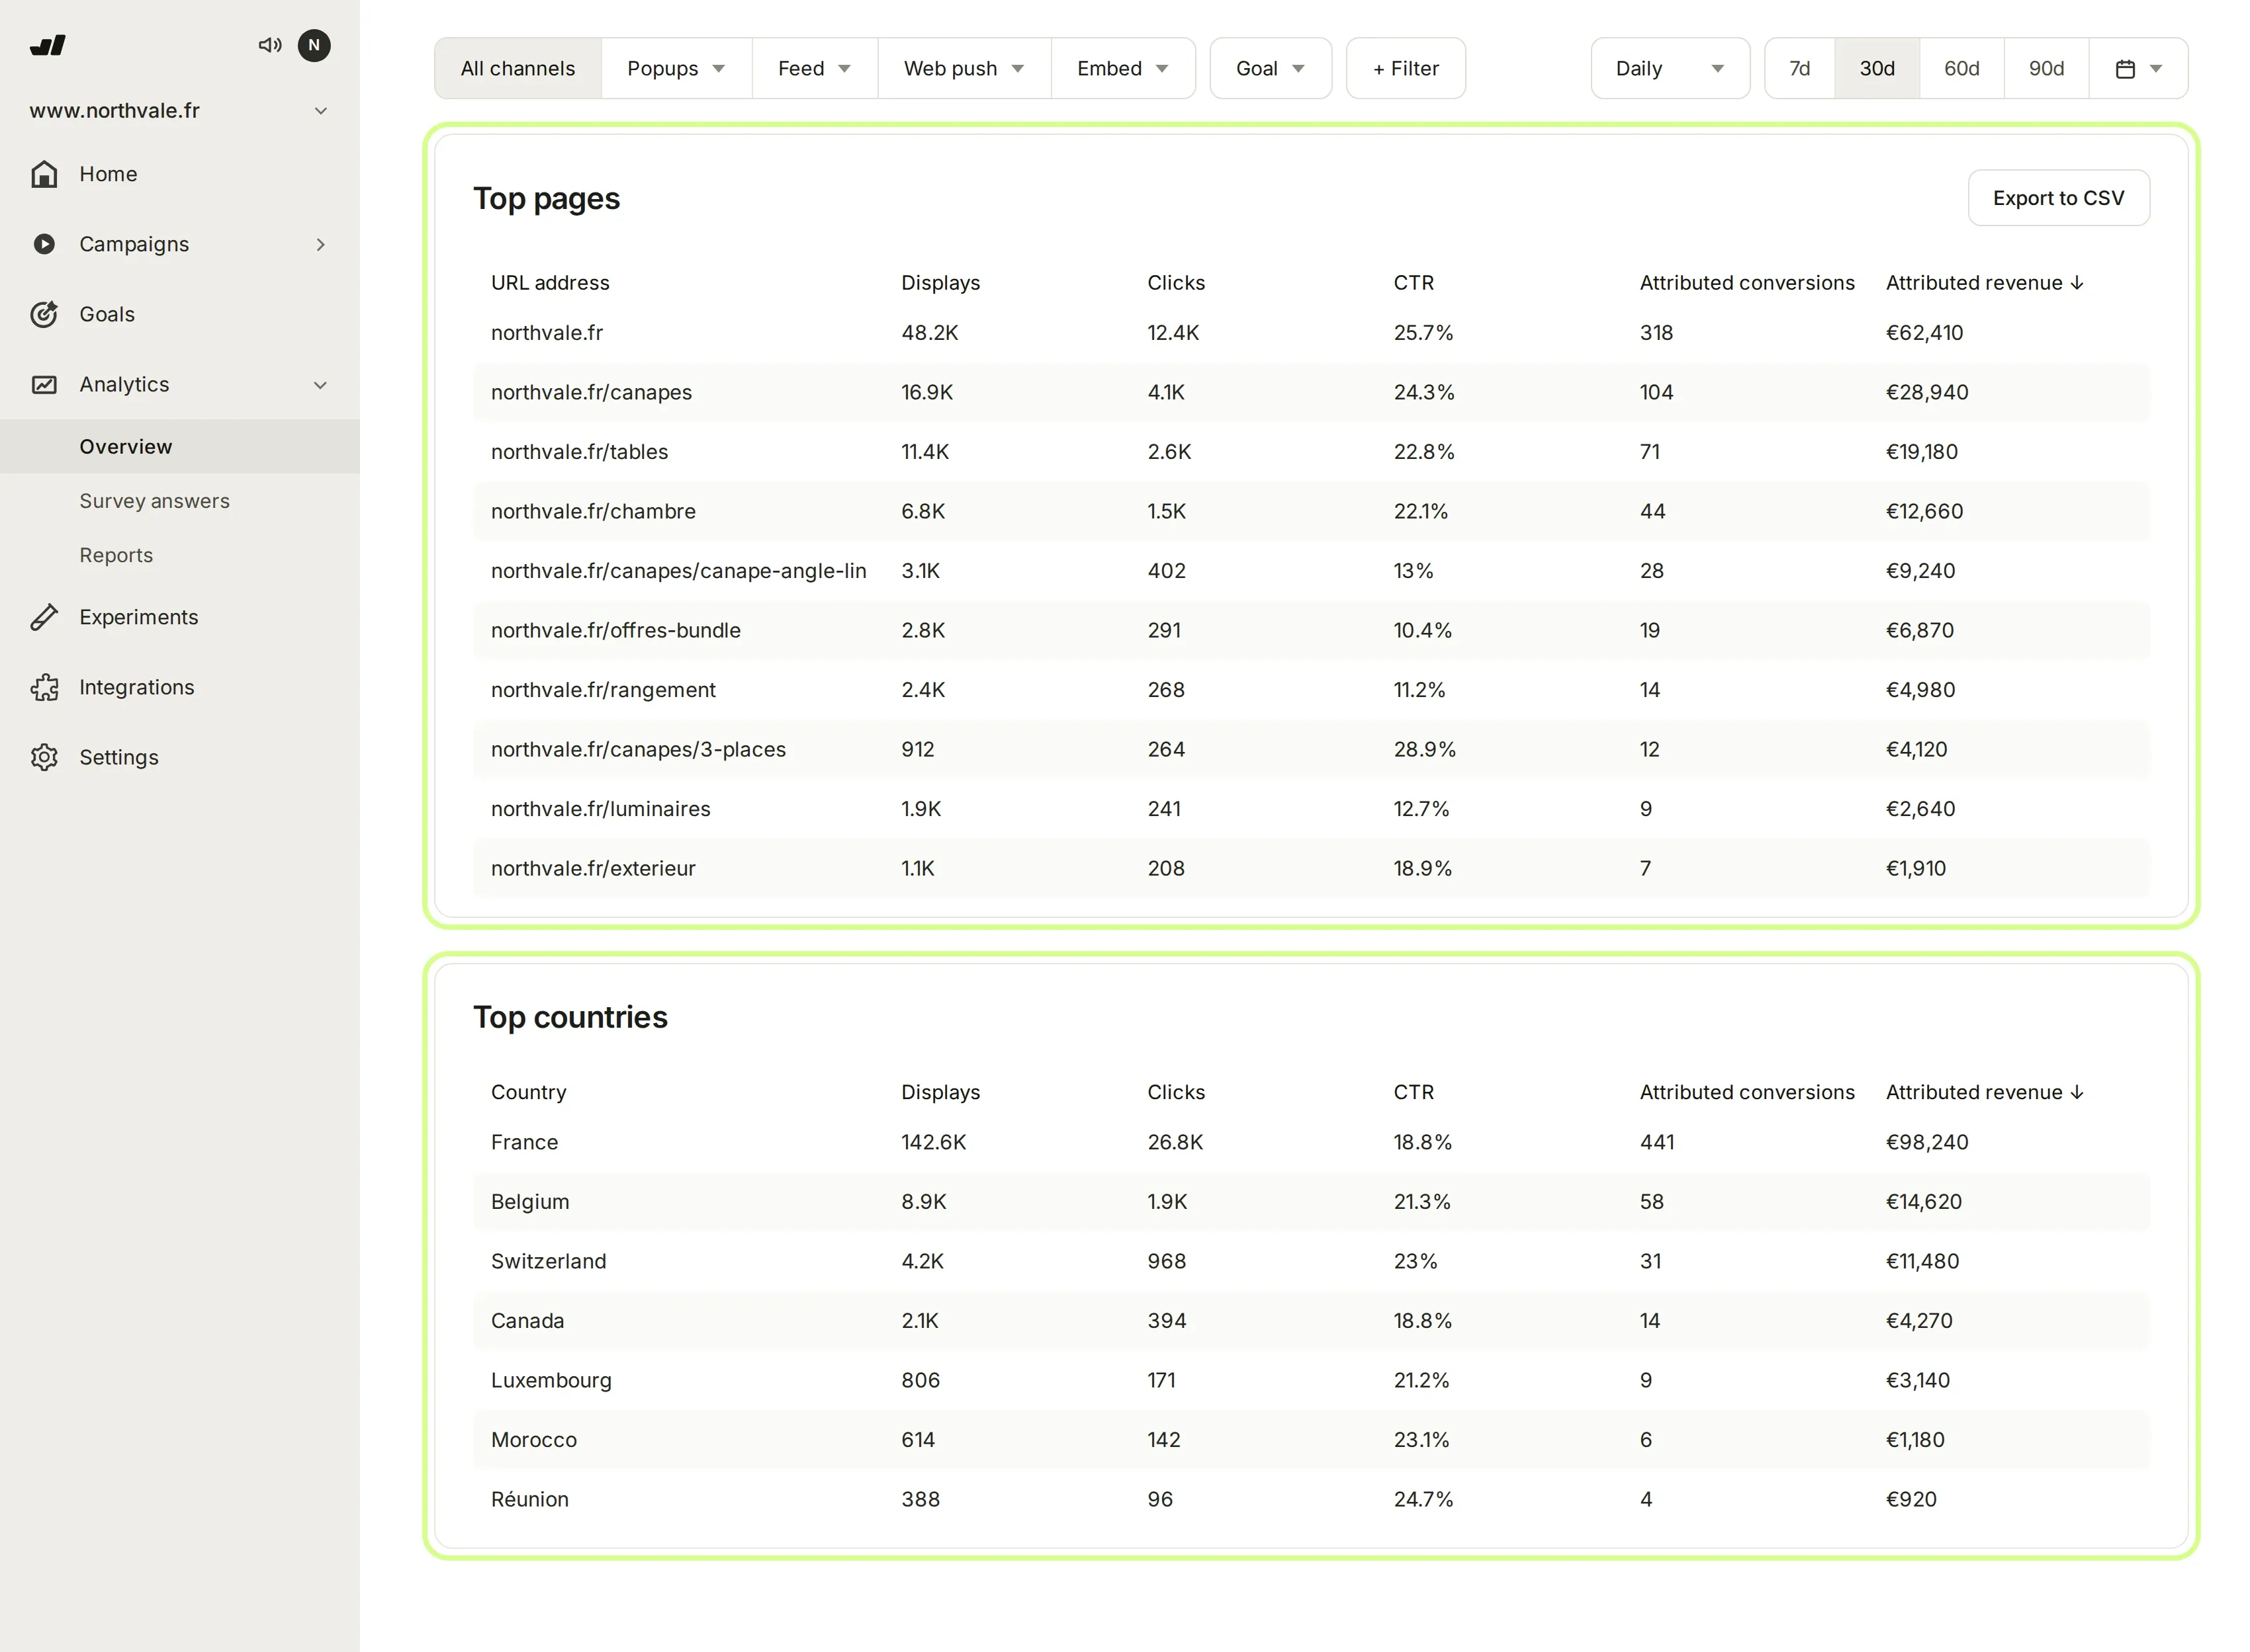Open the Daily granularity dropdown
This screenshot has height=1652, width=2250.
pyautogui.click(x=1670, y=68)
